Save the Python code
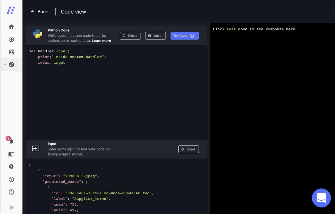Image resolution: width=335 pixels, height=214 pixels. point(155,36)
